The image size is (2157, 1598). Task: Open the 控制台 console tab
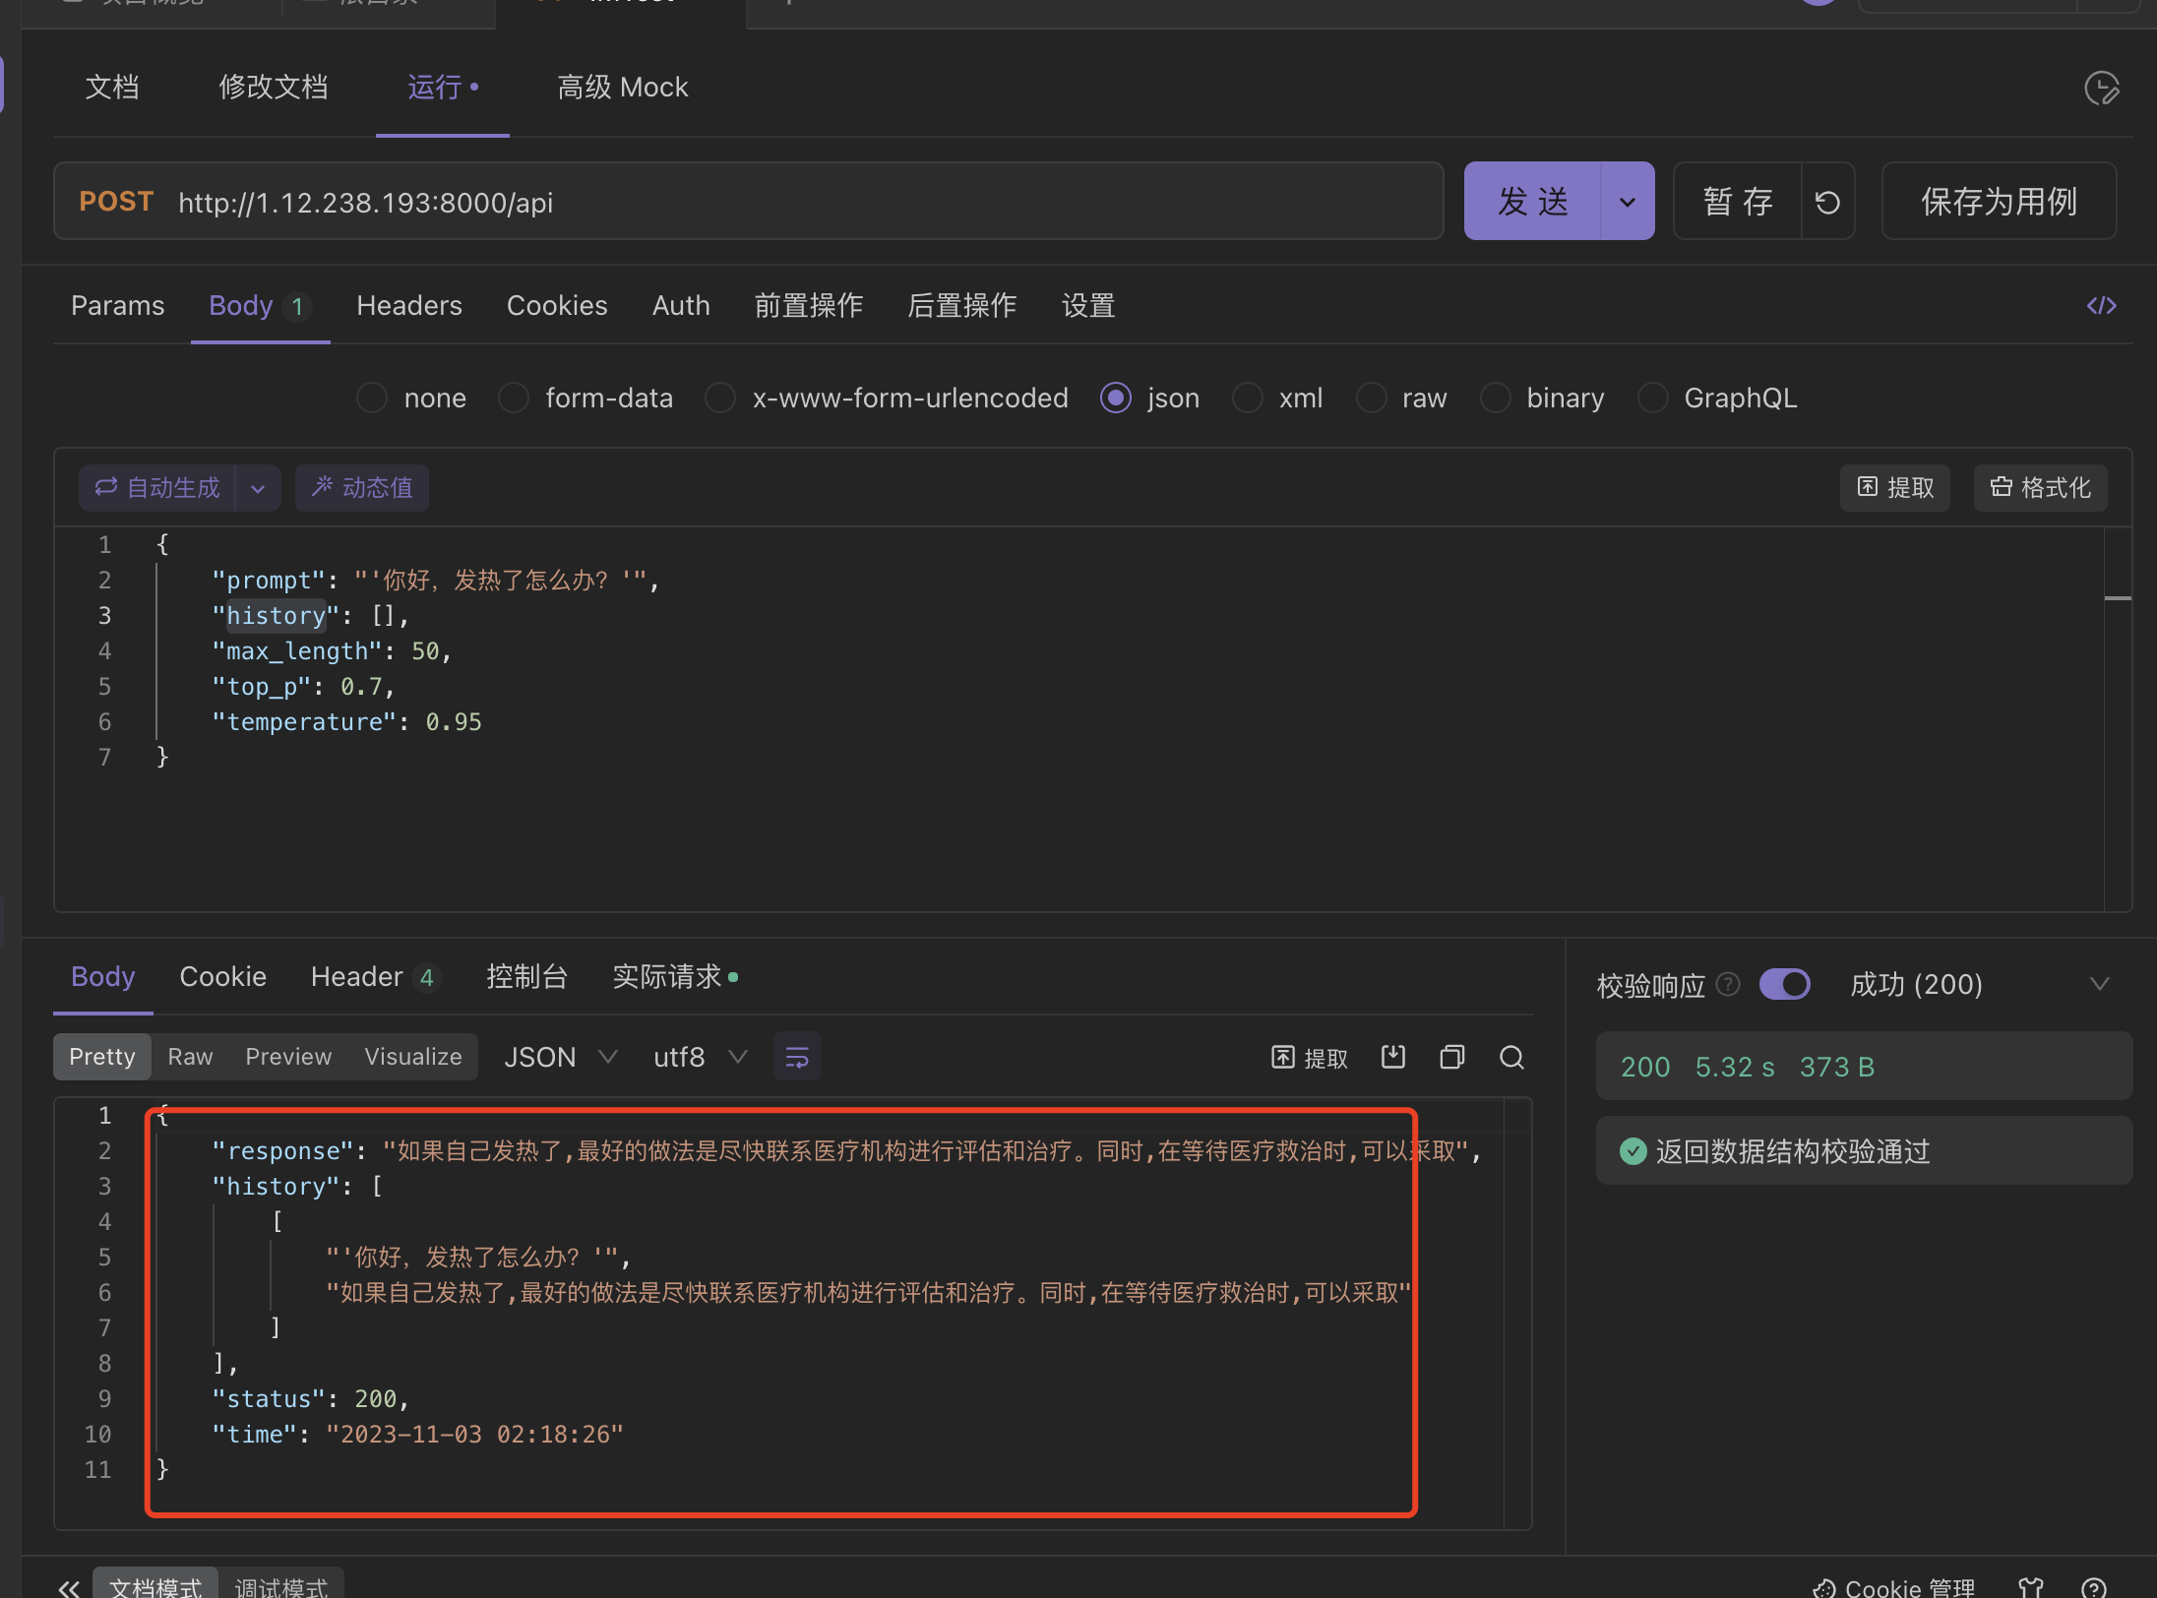point(527,977)
